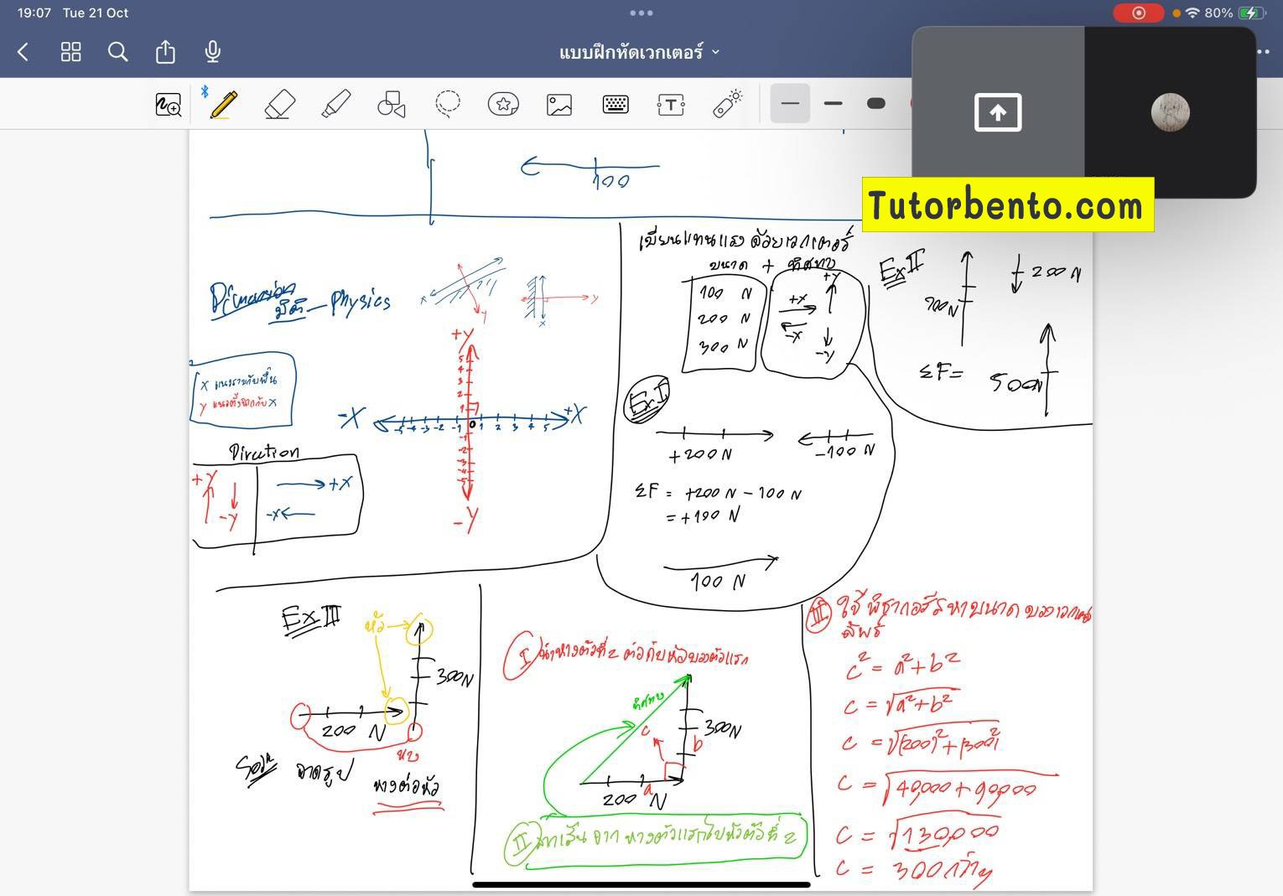Screen dimensions: 1283x896
Task: Select the thick stroke width preset
Action: (x=876, y=103)
